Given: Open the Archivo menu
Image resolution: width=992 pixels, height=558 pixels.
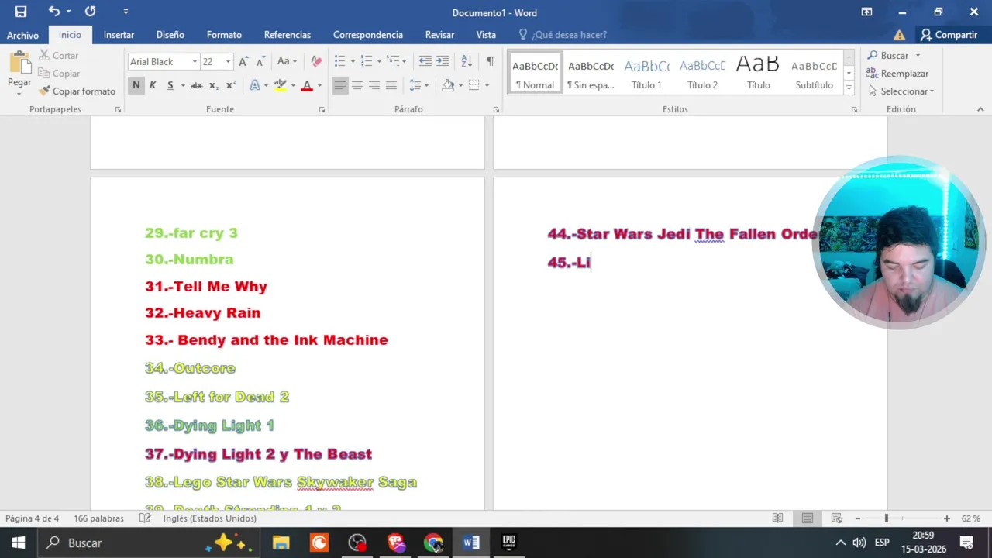Looking at the screenshot, I should click(x=22, y=35).
